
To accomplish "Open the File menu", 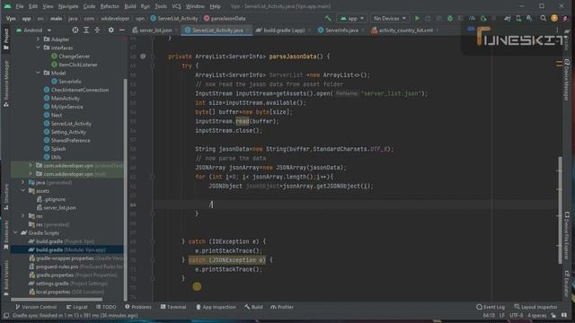I will click(x=20, y=6).
